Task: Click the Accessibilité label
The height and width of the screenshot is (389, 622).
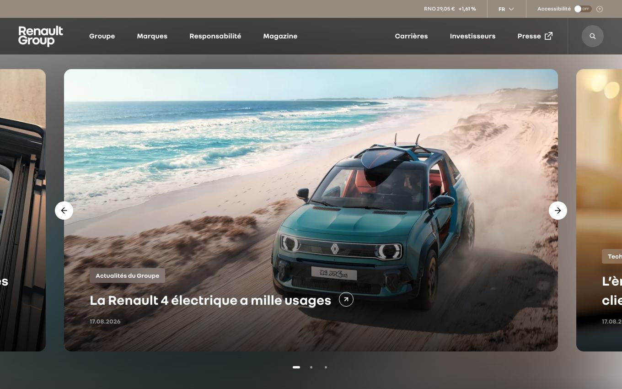Action: (554, 9)
